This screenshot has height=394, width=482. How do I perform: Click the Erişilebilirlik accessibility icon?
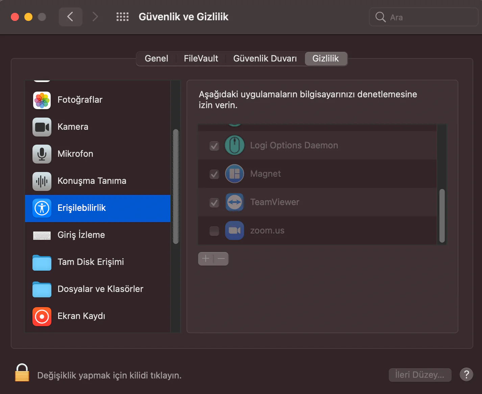pos(42,208)
